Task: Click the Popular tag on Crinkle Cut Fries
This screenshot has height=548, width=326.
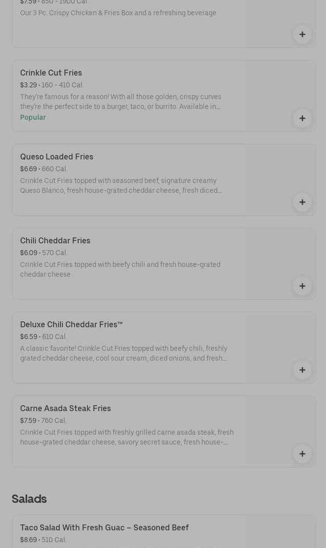Action: click(x=33, y=117)
